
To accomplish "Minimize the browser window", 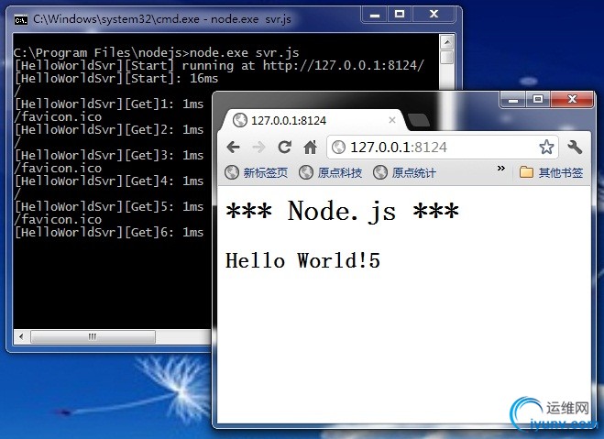I will pyautogui.click(x=513, y=99).
